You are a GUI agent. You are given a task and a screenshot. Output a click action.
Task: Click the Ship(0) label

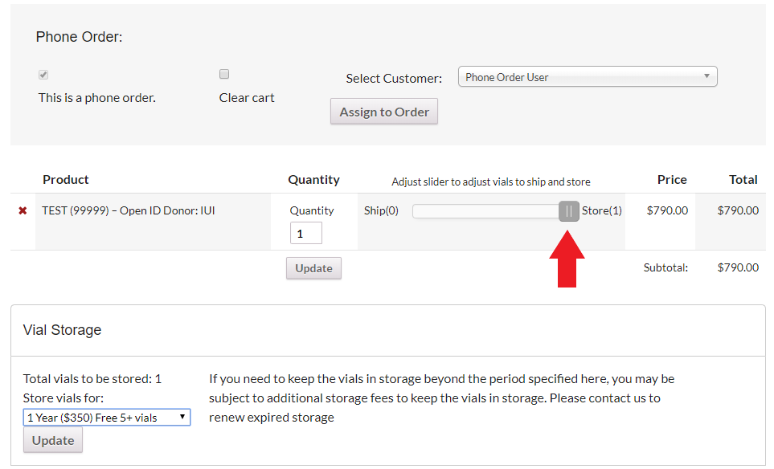coord(381,211)
